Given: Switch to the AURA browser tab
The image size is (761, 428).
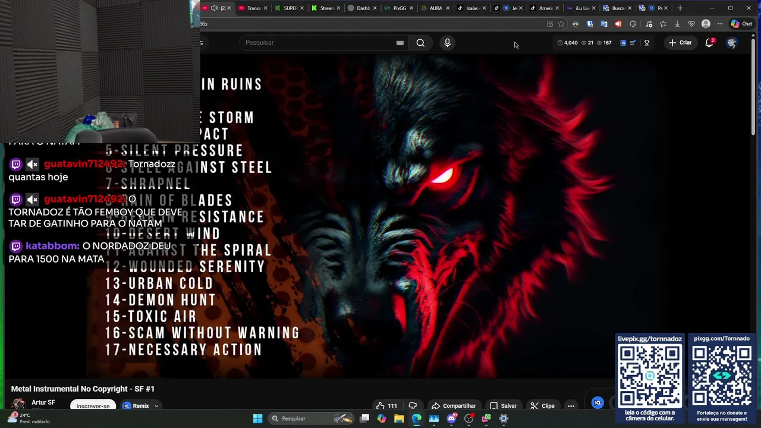Looking at the screenshot, I should tap(436, 8).
